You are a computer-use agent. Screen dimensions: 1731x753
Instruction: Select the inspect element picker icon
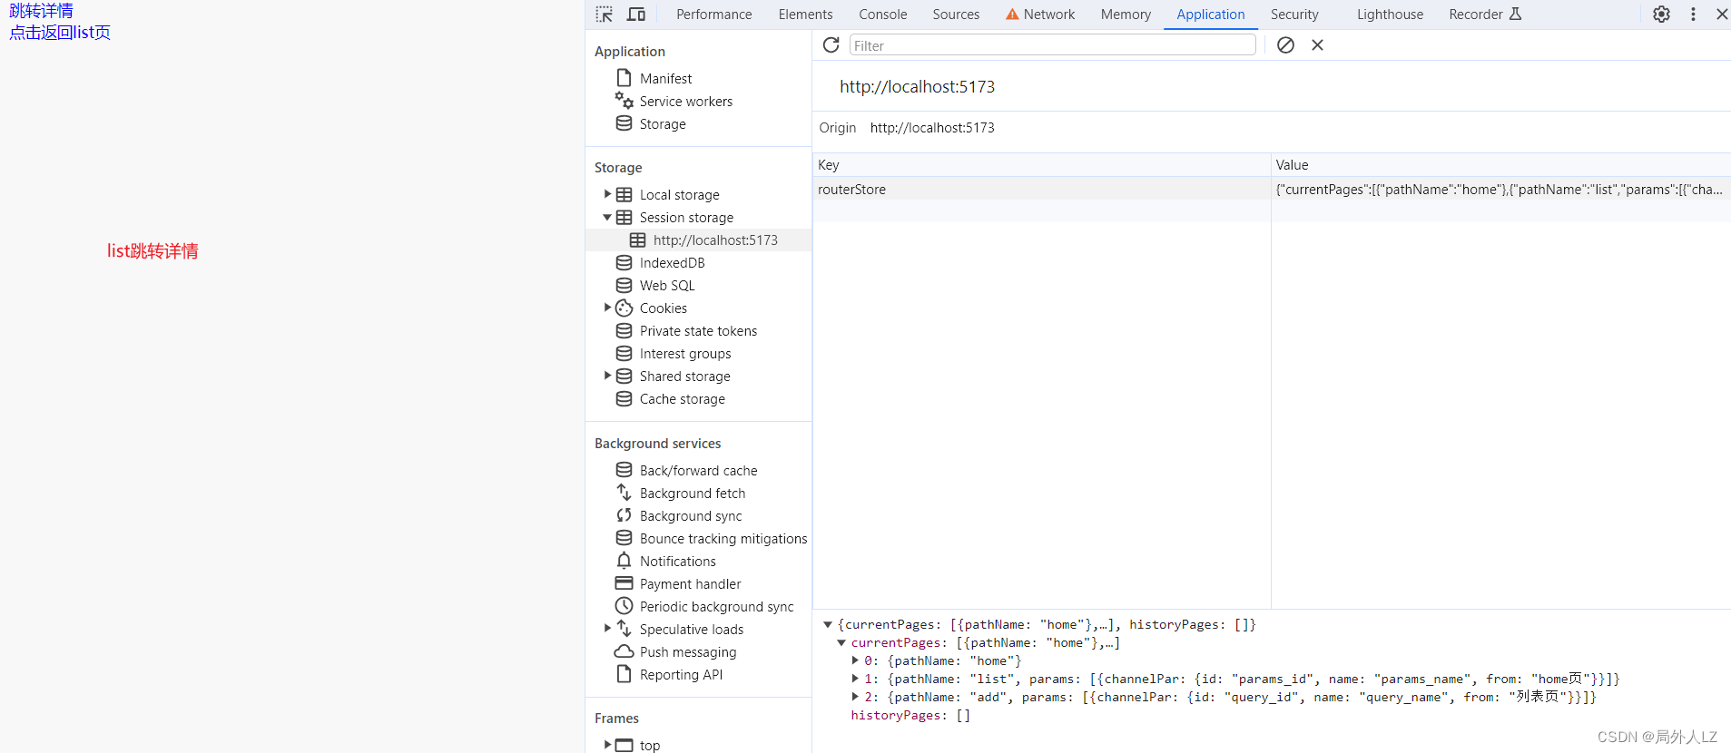pos(605,15)
